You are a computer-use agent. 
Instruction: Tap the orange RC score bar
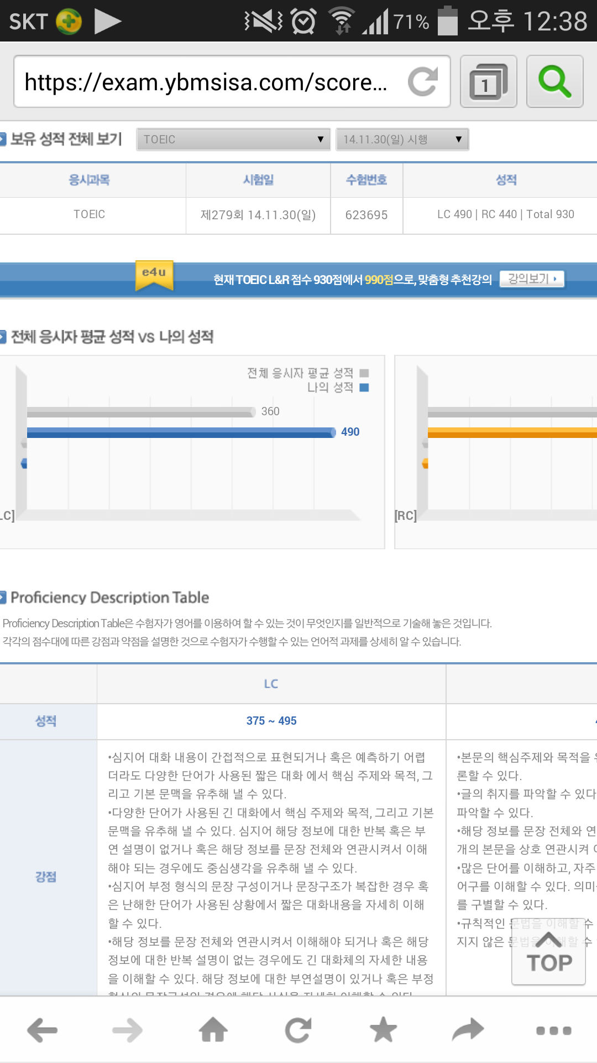(x=512, y=432)
